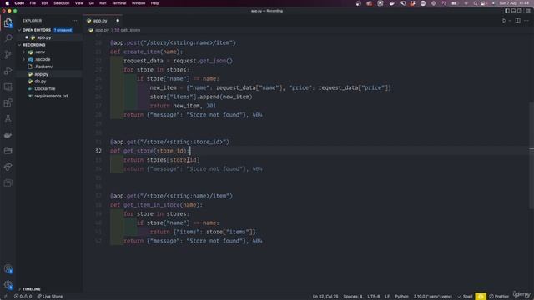The width and height of the screenshot is (534, 300).
Task: Toggle the secondary sidebar layout button
Action: (x=519, y=11)
